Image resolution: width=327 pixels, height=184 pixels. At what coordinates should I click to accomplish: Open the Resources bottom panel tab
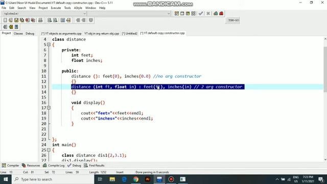point(31,166)
